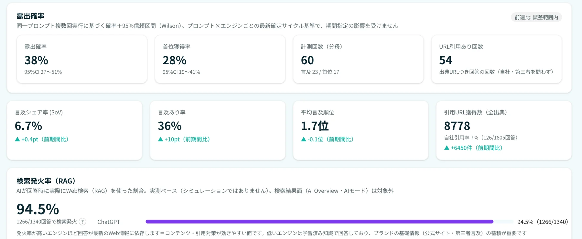The width and height of the screenshot is (582, 239).
Task: Click the 言及あり率 36% value
Action: (x=170, y=126)
